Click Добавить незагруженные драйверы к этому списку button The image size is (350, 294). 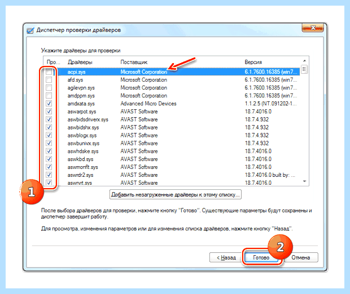pos(176,195)
